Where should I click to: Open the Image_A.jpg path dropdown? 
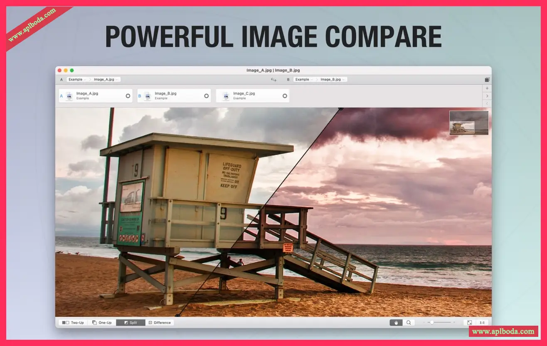[x=106, y=80]
